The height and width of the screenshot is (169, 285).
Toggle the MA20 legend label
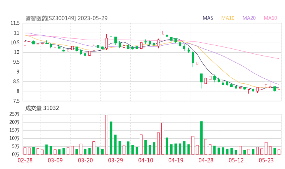tap(249, 18)
